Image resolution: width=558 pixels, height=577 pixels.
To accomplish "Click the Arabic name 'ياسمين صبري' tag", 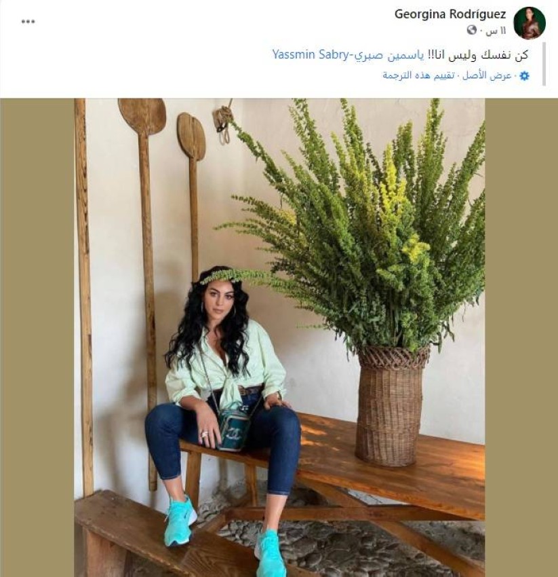I will (387, 55).
